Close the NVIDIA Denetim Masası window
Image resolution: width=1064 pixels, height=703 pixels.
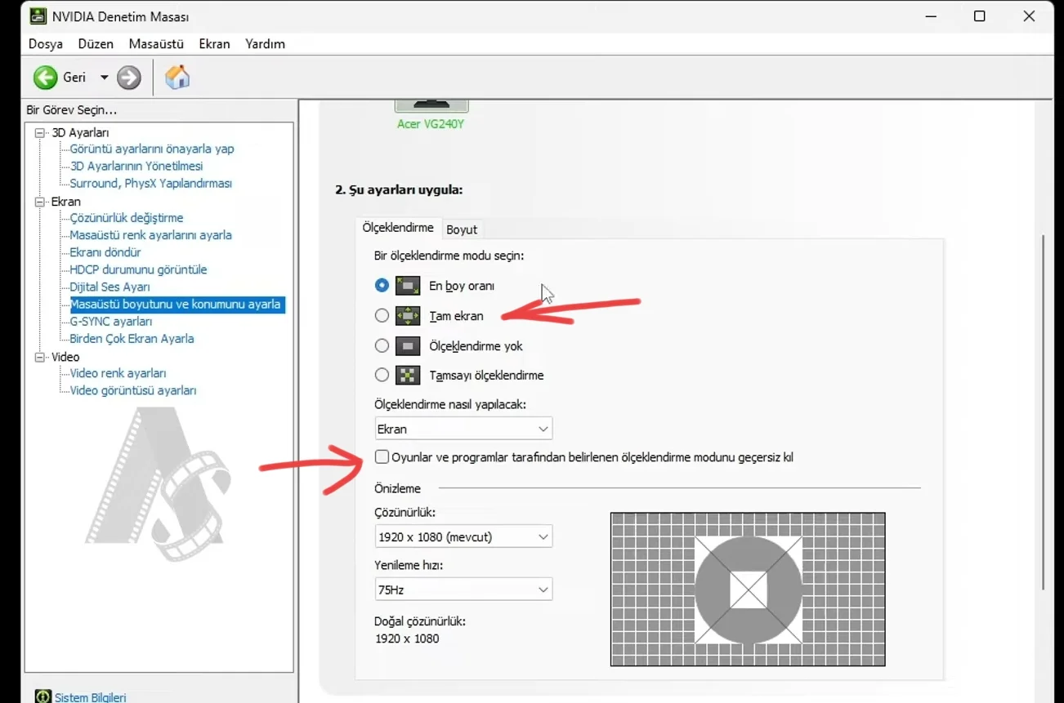(x=1030, y=16)
